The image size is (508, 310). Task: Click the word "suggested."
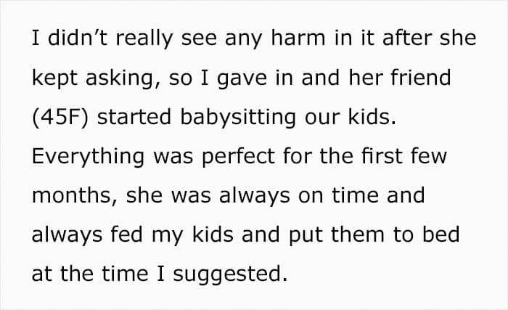(x=230, y=274)
